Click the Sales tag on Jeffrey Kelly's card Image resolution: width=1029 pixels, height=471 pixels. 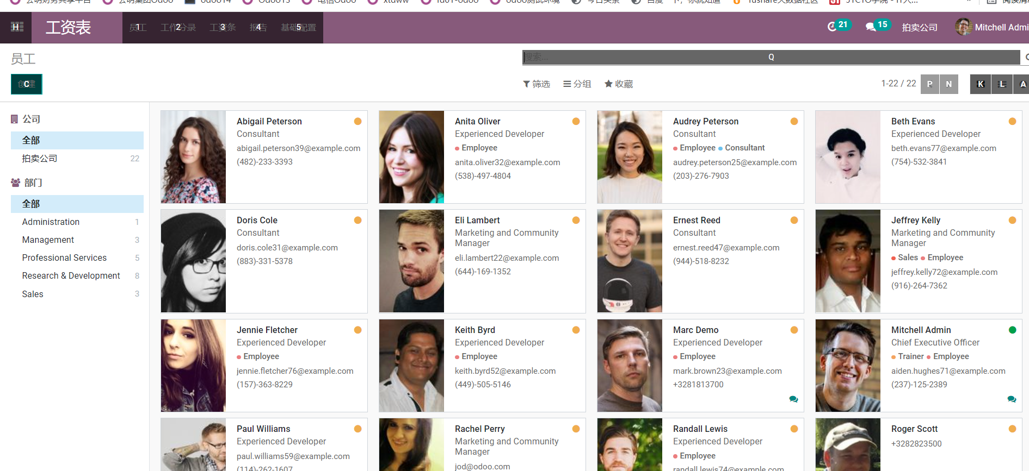905,258
